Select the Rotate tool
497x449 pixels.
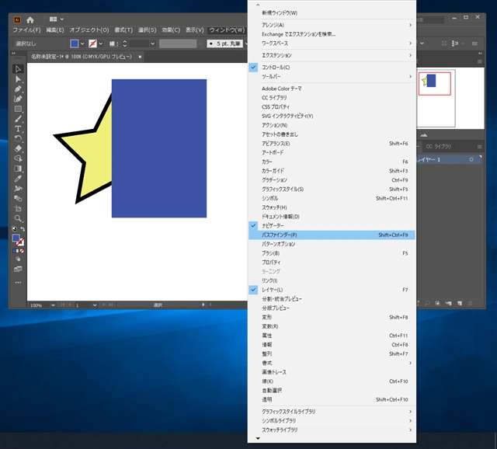pos(18,138)
